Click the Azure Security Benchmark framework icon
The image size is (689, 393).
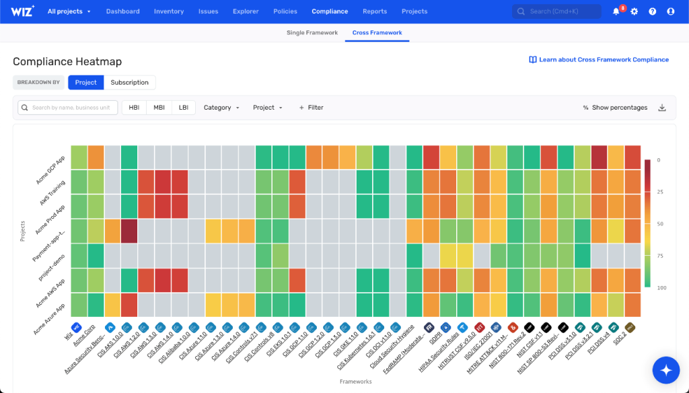point(110,328)
